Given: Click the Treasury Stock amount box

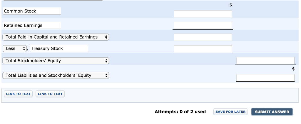Looking at the screenshot, I should (x=203, y=48).
